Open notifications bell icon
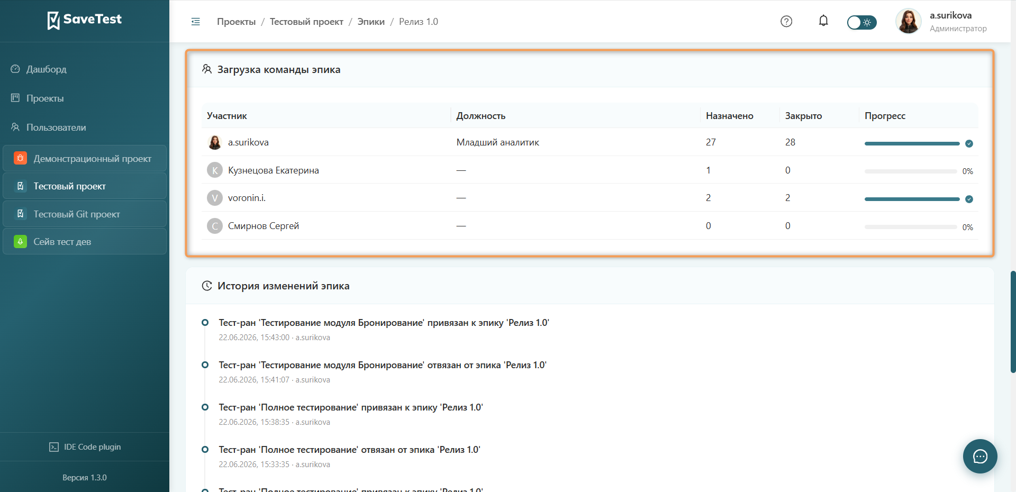 [x=823, y=21]
